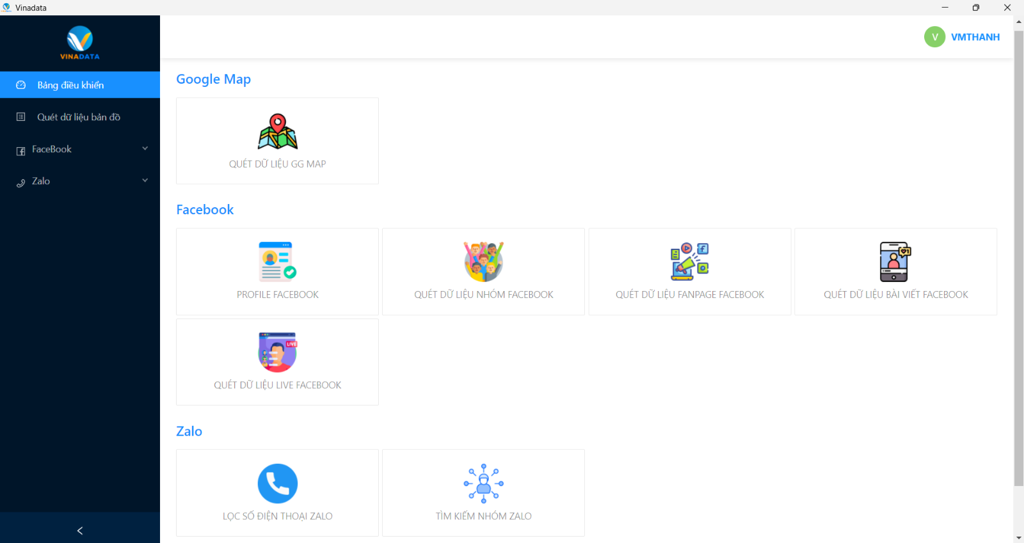This screenshot has width=1024, height=543.
Task: Restore down the Vinadata window
Action: click(976, 8)
